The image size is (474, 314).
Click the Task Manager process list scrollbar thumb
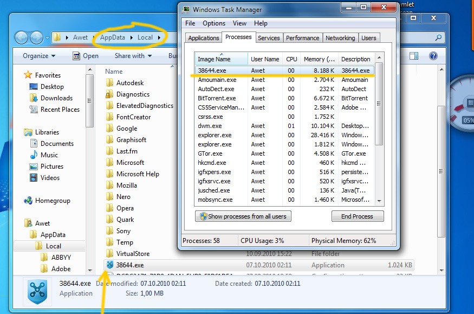pyautogui.click(x=379, y=104)
